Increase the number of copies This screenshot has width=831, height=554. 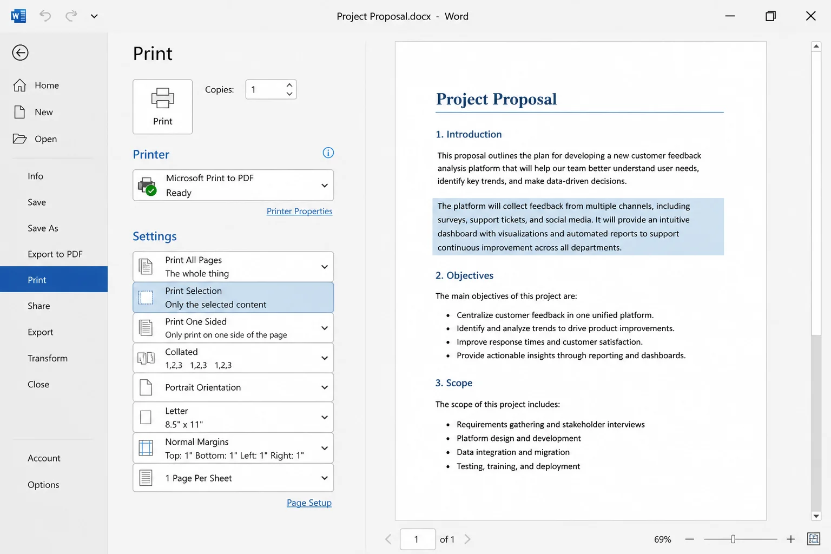[289, 85]
